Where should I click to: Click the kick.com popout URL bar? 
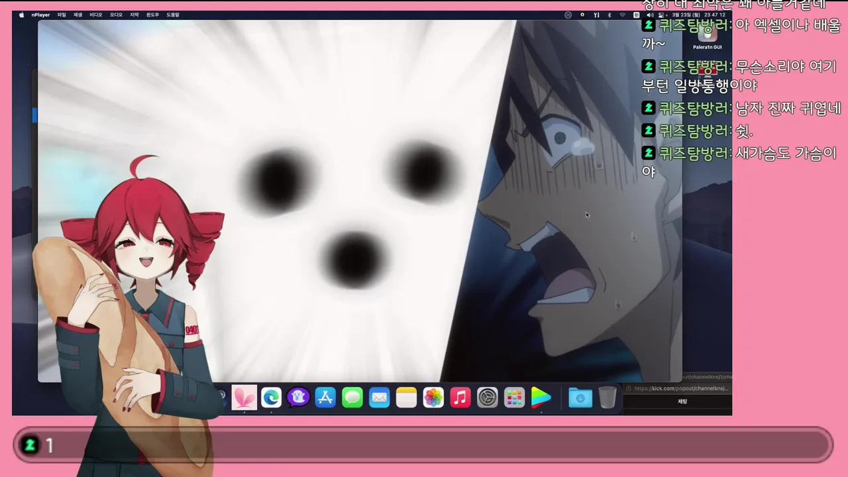(x=678, y=388)
